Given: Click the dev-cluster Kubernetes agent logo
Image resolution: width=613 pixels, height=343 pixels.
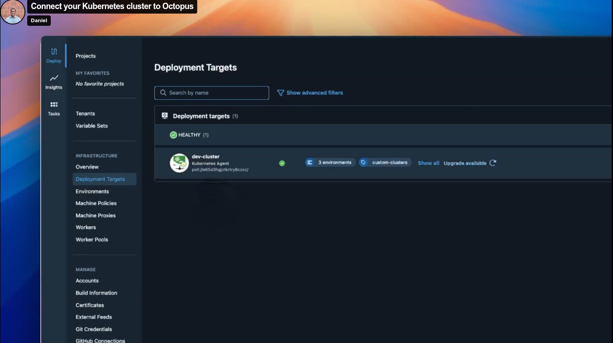Looking at the screenshot, I should pos(179,163).
